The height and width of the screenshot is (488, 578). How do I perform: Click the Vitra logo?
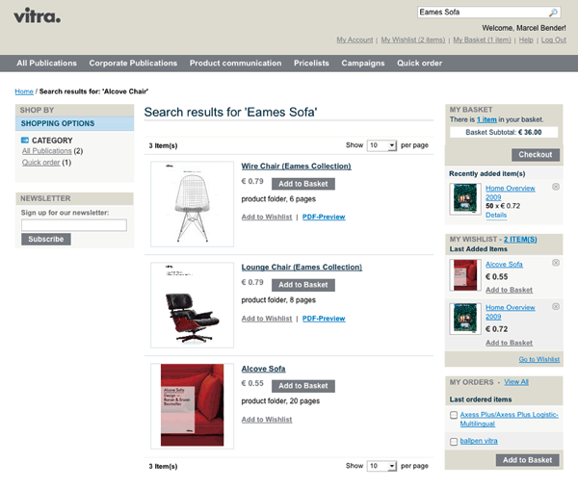click(x=39, y=15)
